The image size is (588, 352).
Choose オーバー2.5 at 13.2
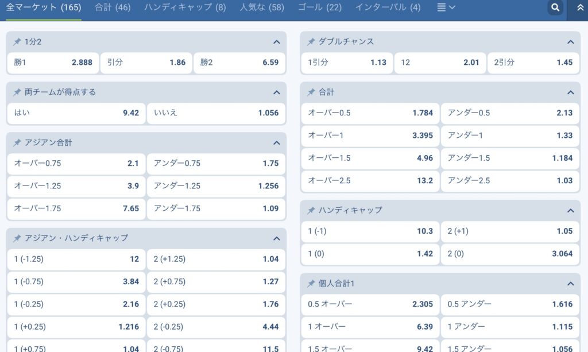coord(370,180)
